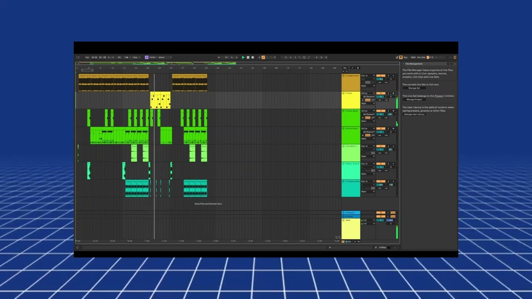Toggle Post button on A Reverb return
Image resolution: width=532 pixels, height=299 pixels.
(x=393, y=213)
